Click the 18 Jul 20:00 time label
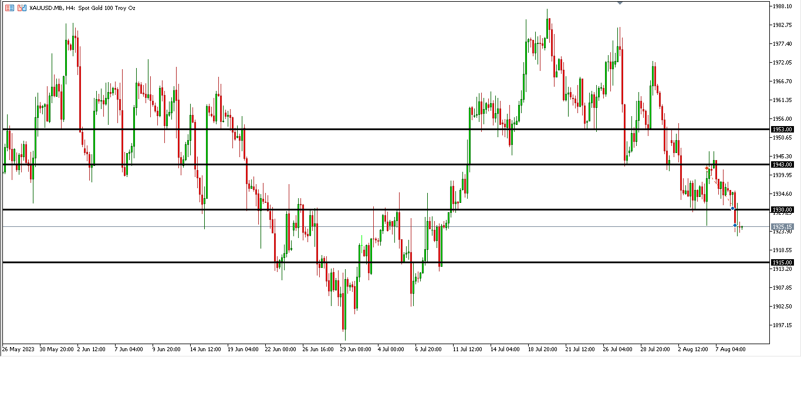801x394 pixels. point(543,349)
